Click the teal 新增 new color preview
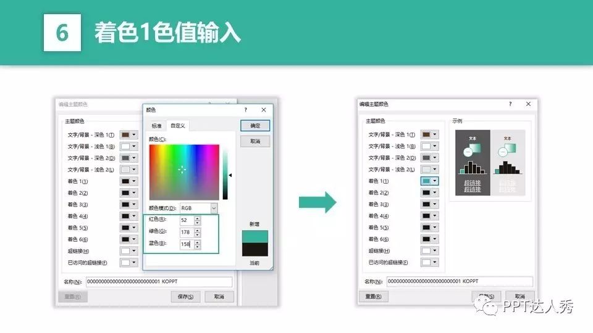The image size is (593, 333). click(x=254, y=237)
